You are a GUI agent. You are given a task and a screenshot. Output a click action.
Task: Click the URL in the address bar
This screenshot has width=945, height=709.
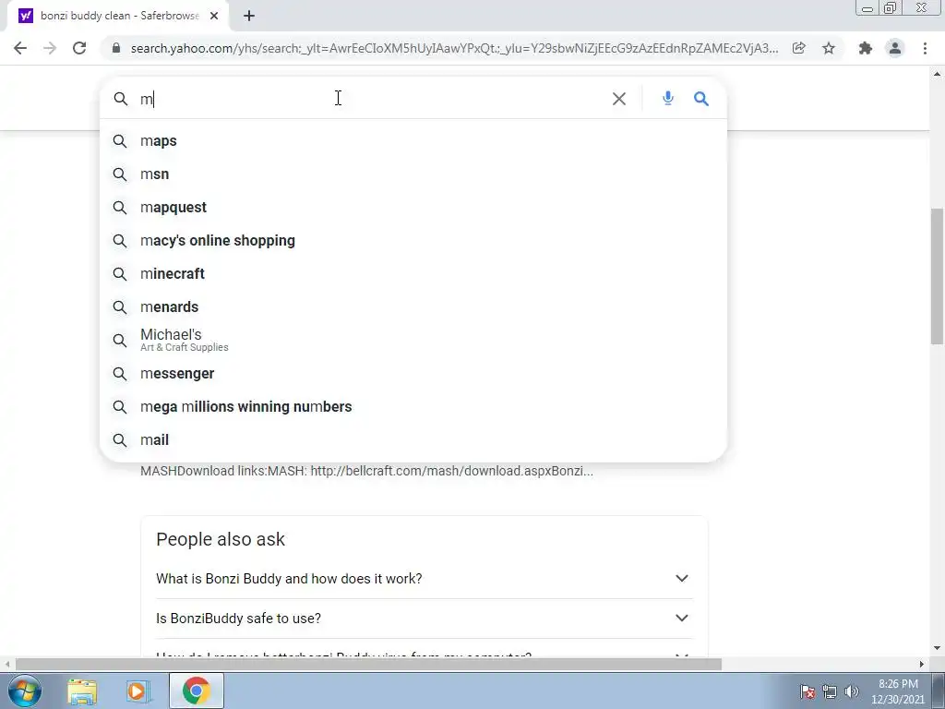[454, 48]
